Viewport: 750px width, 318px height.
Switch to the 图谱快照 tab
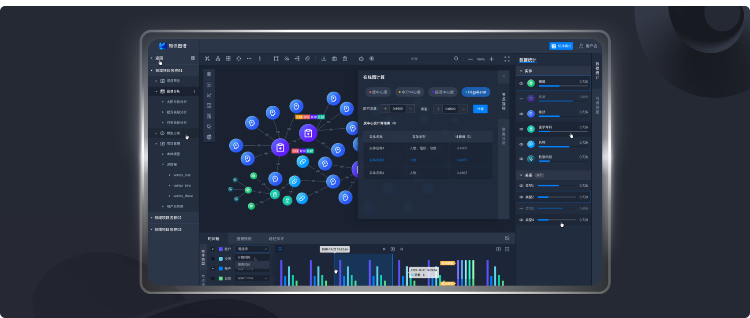point(244,239)
